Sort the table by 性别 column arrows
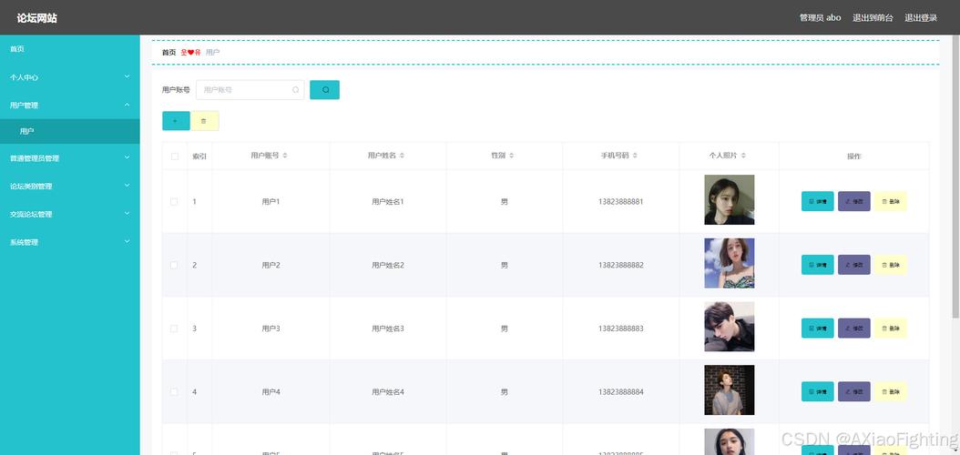This screenshot has width=960, height=455. 511,156
